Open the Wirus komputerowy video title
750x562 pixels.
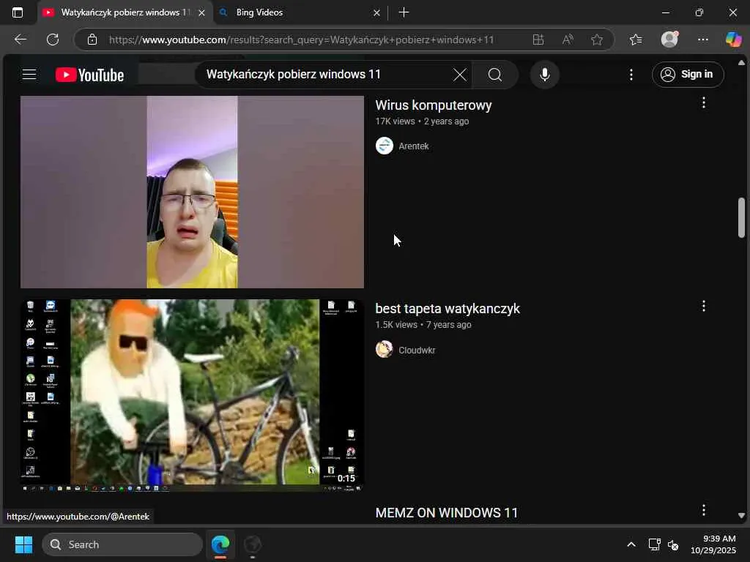[434, 105]
